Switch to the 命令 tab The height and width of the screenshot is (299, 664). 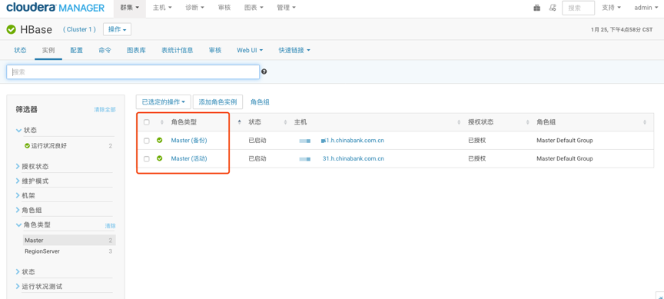tap(105, 50)
